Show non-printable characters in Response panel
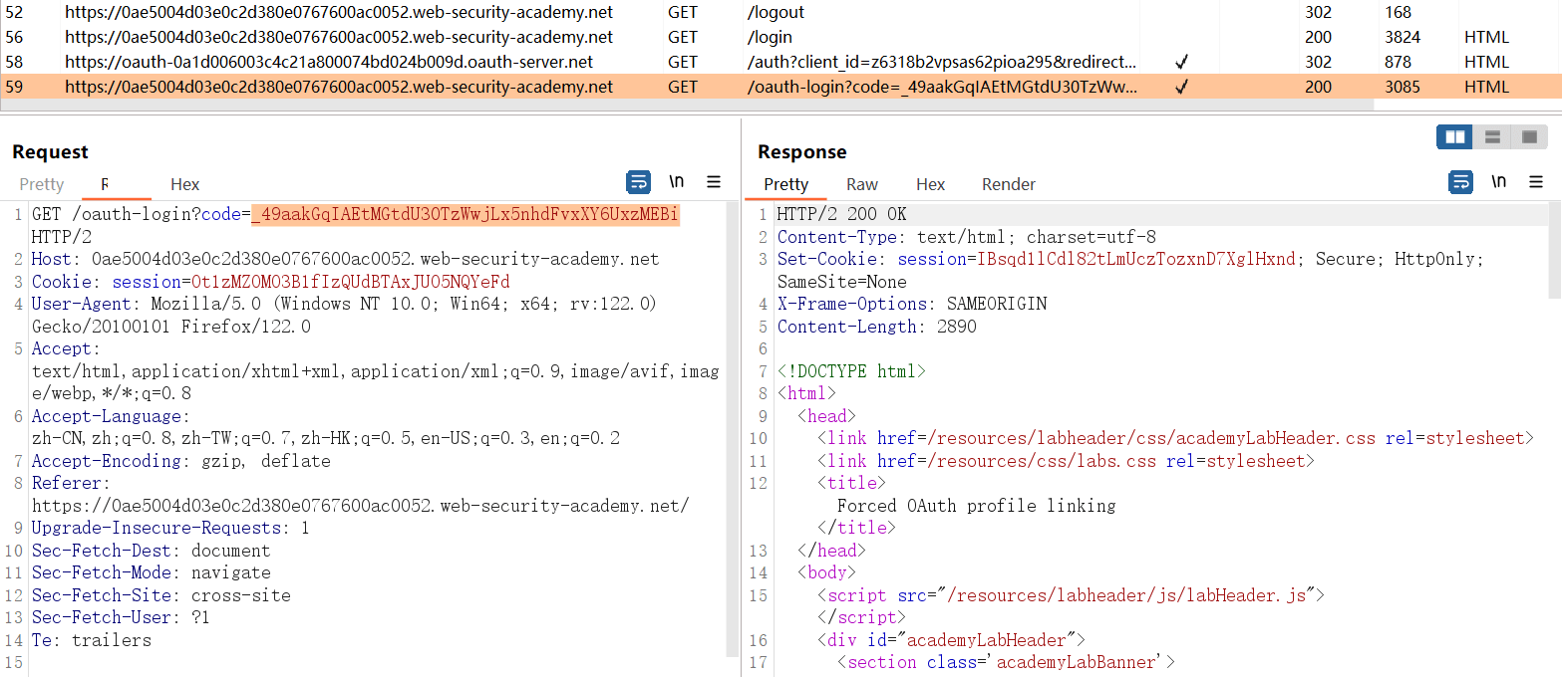 point(1499,182)
